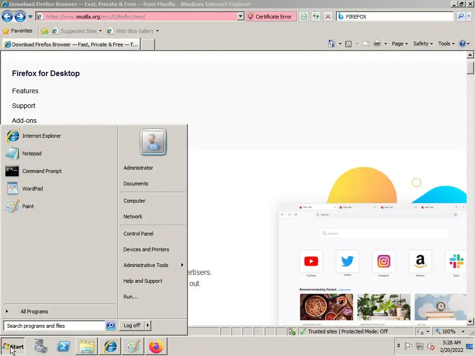Open Paint from Start menu
Screen dimensions: 475x356
coord(60,206)
